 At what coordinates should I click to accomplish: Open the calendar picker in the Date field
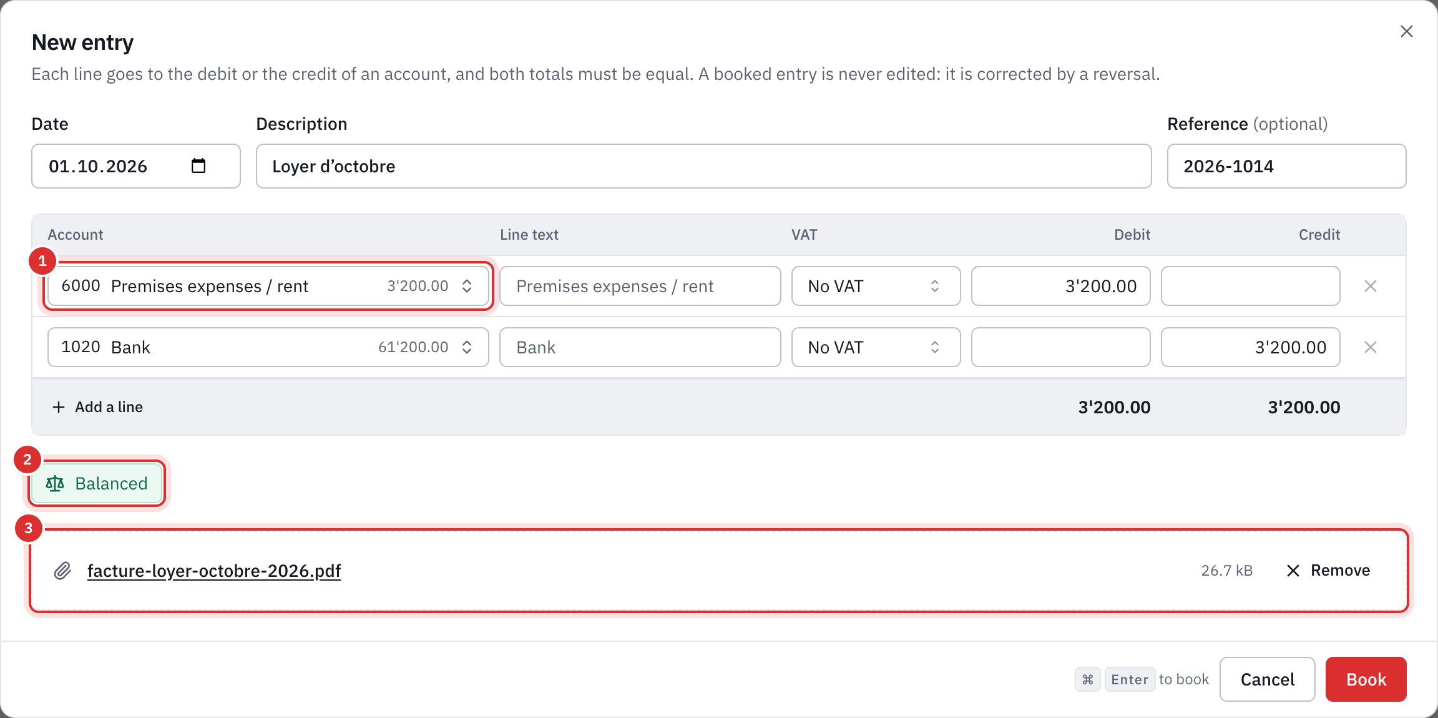(198, 165)
